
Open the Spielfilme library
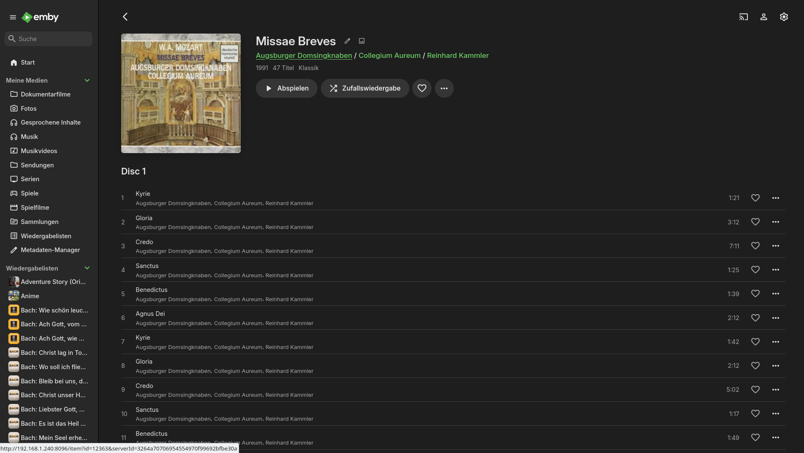point(49,208)
